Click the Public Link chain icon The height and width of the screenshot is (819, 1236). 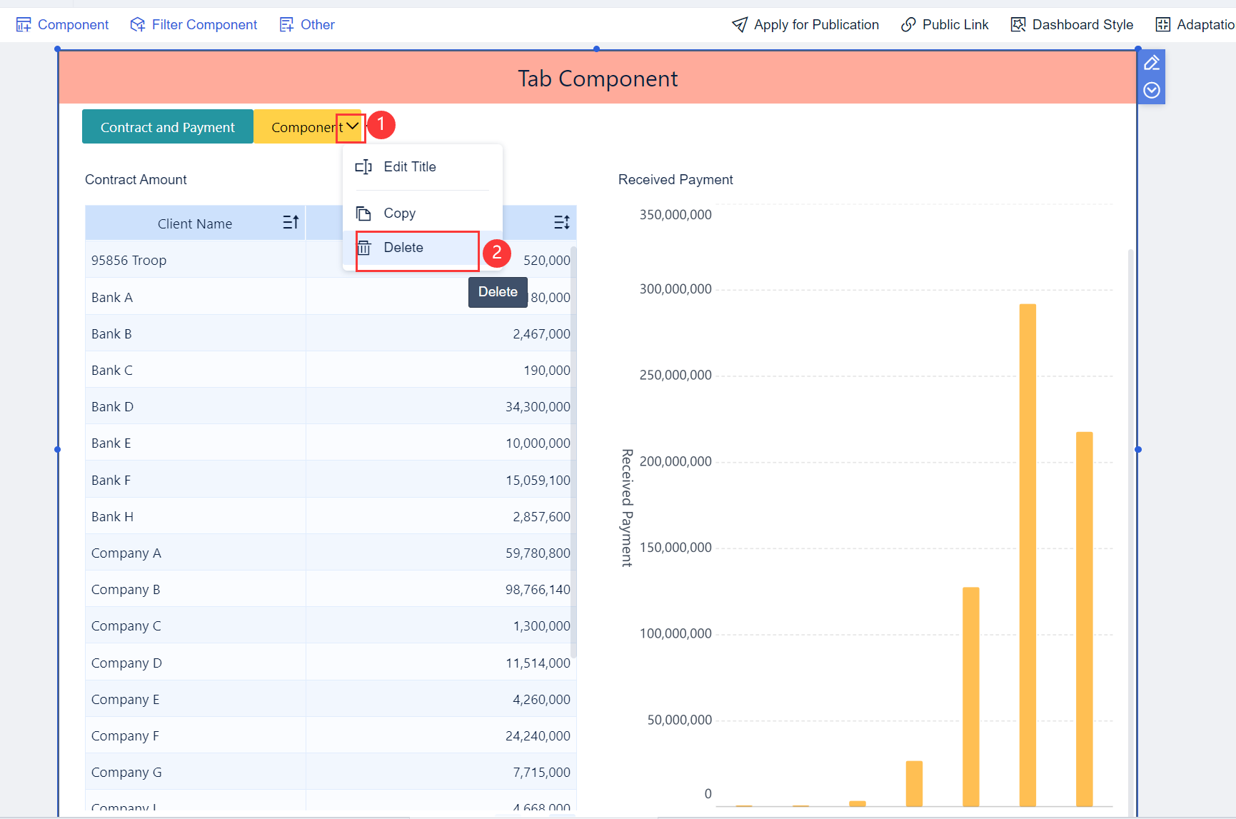tap(907, 24)
